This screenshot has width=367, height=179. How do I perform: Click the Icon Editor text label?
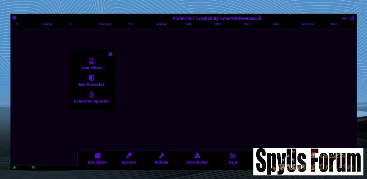(x=91, y=68)
